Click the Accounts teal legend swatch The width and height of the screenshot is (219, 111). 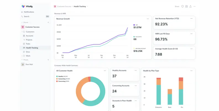pos(134,37)
